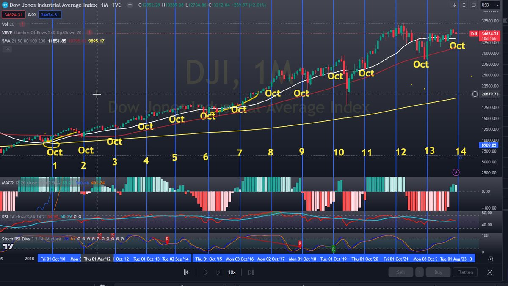508x286 pixels.
Task: Click the replay step-forward button
Action: (x=218, y=272)
